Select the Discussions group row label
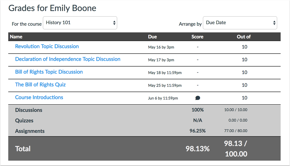 tap(28, 110)
